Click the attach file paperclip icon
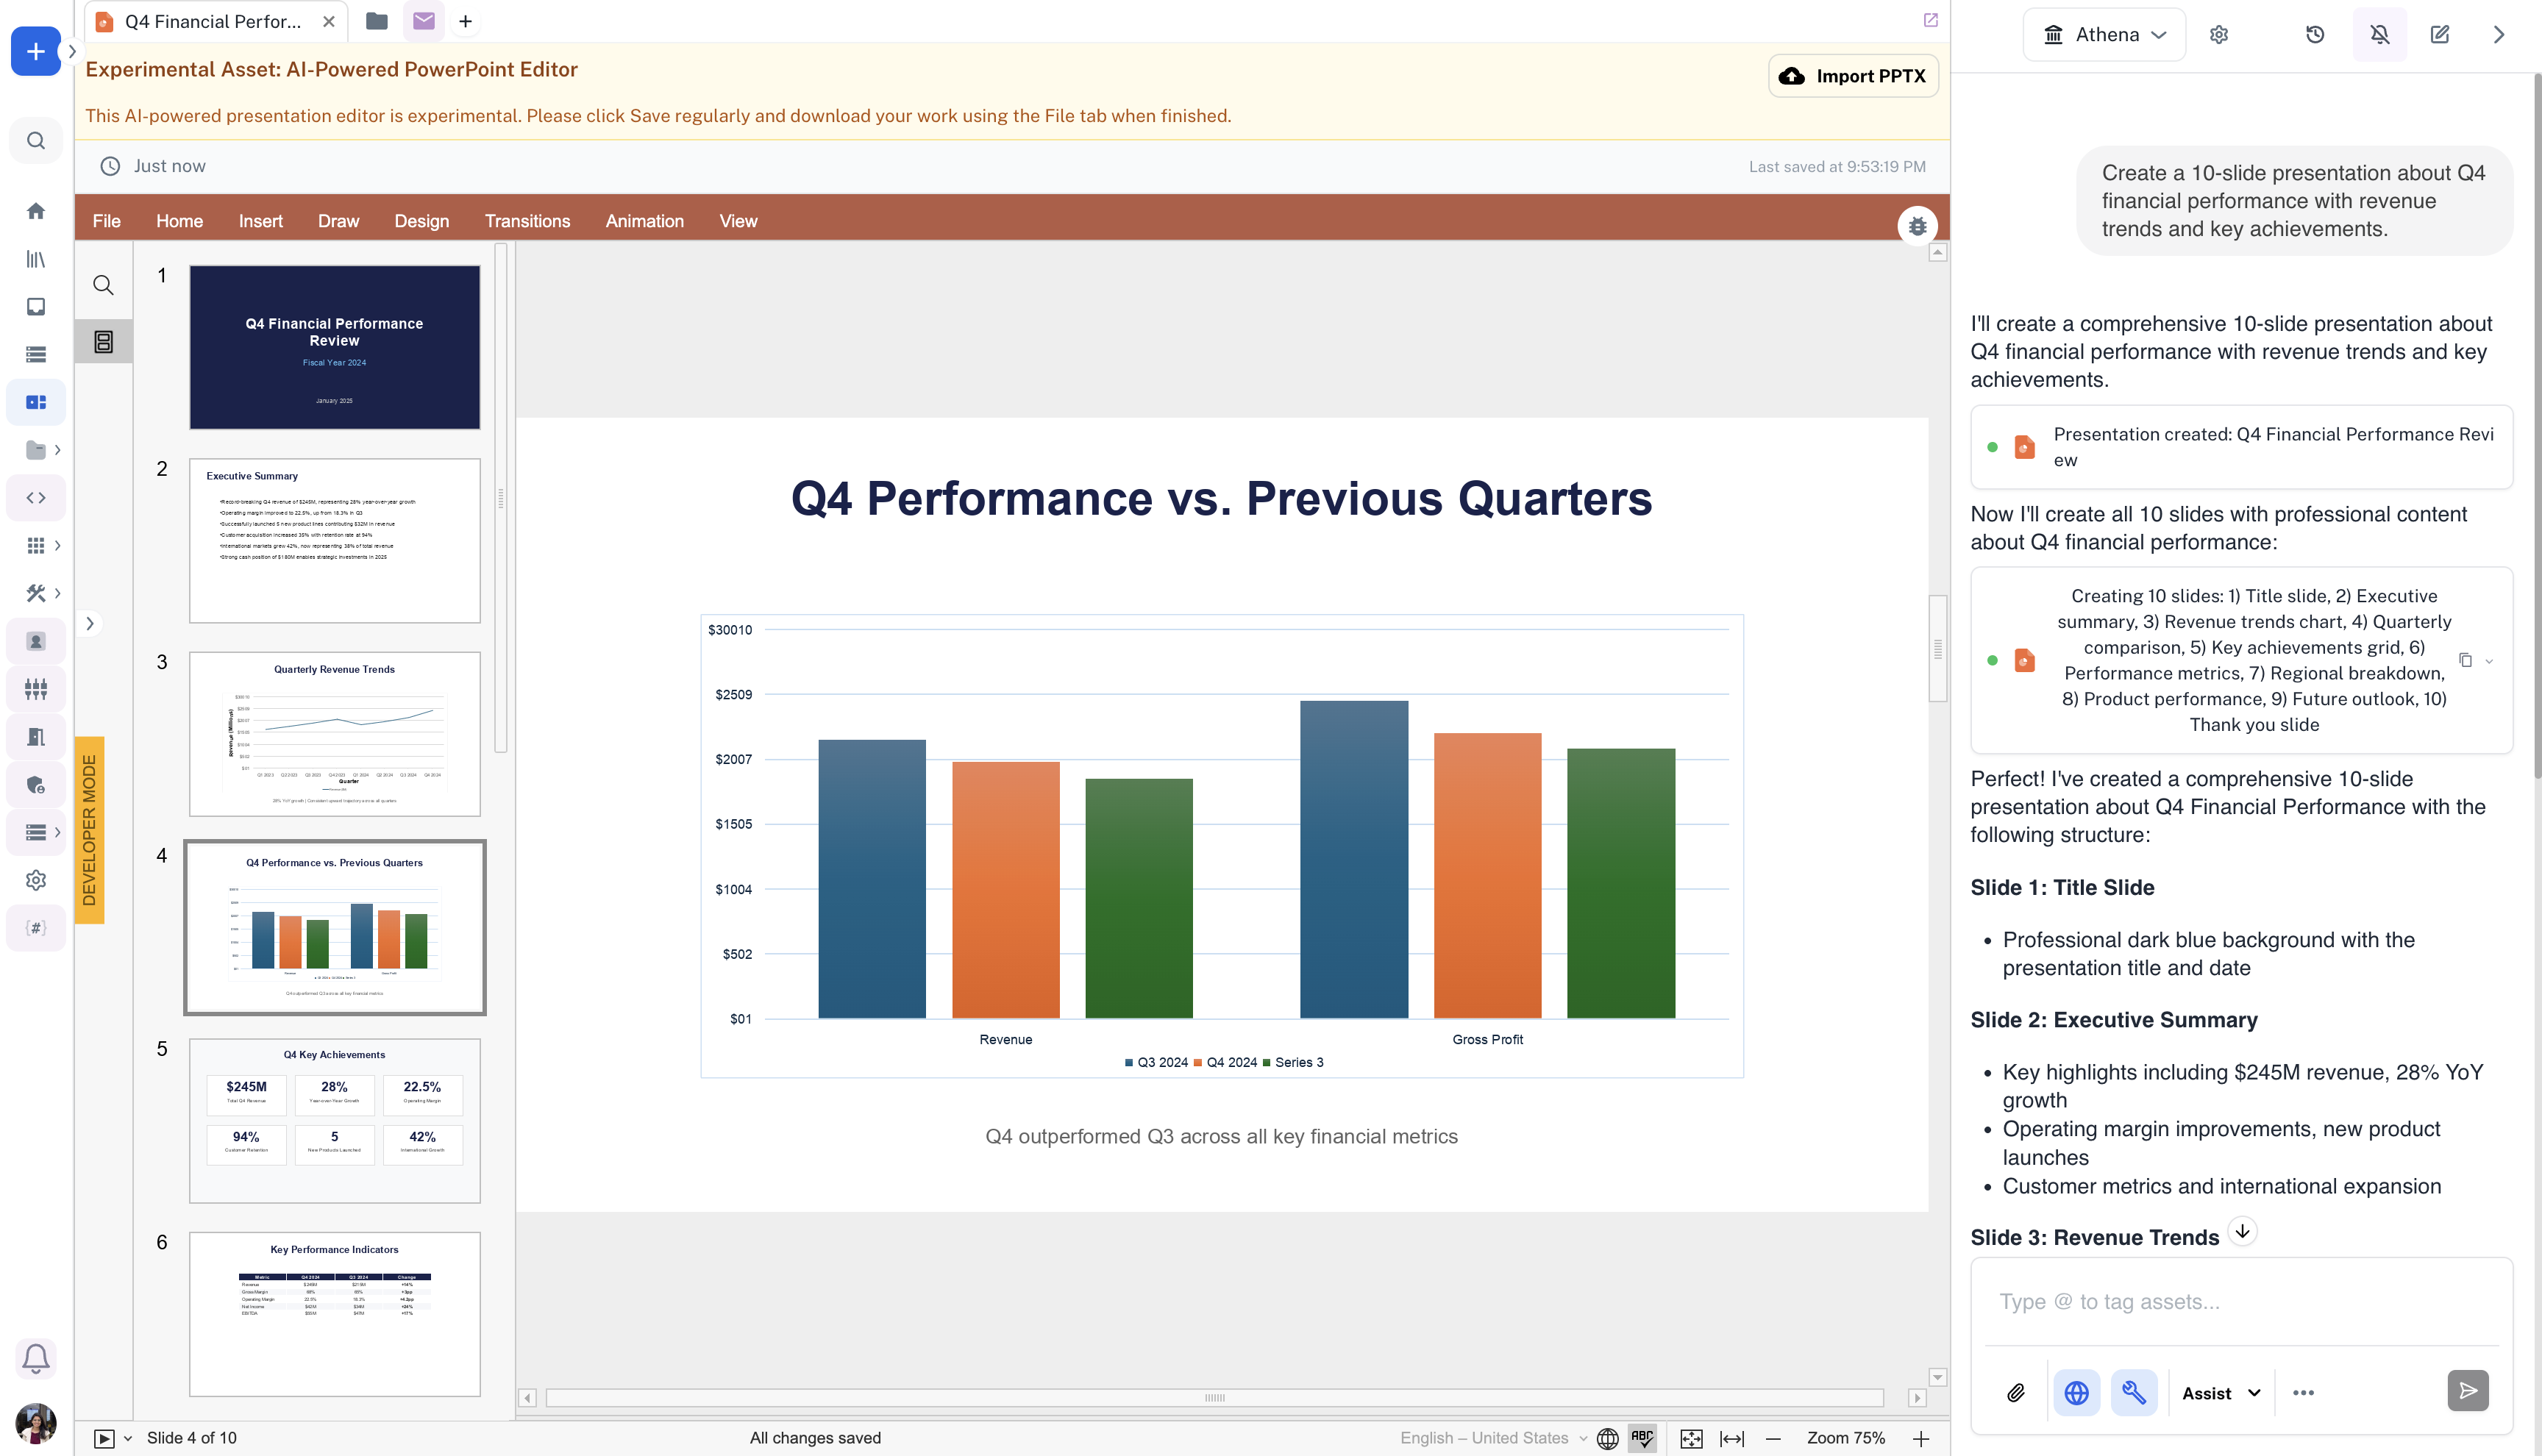This screenshot has width=2542, height=1456. (x=2016, y=1392)
